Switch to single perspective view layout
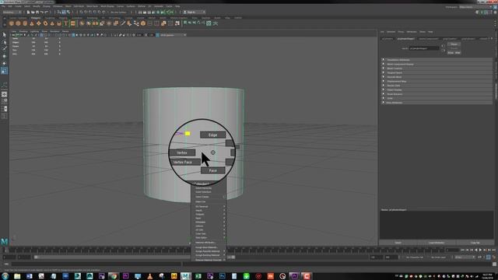Viewport: 498px width, 280px height. pos(4,94)
